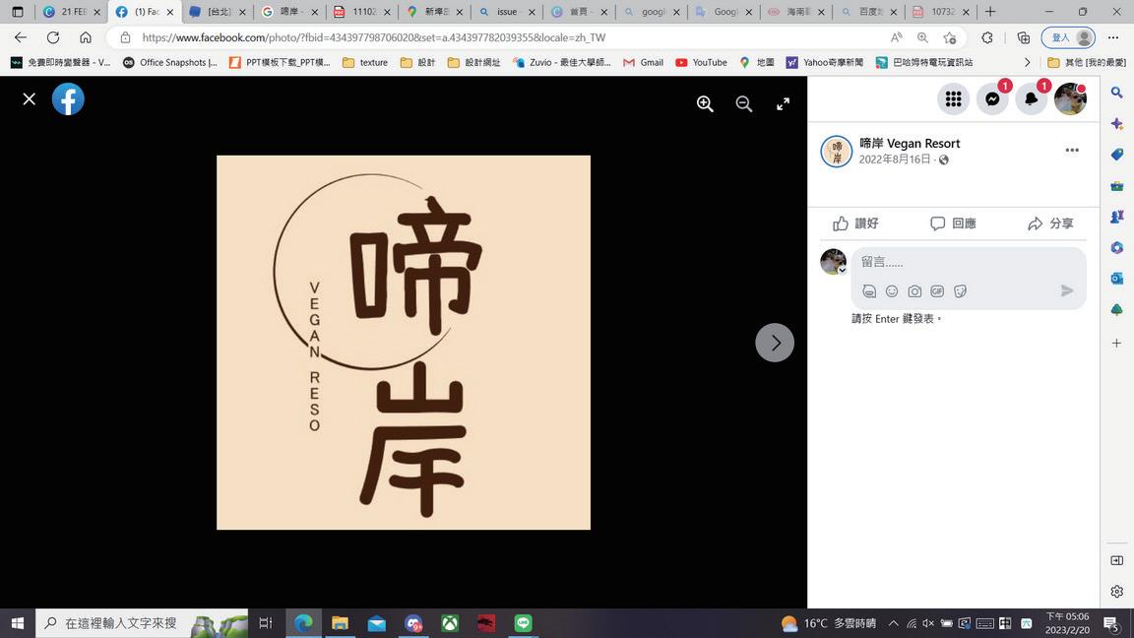Open the 設計網址 bookmarks folder
The image size is (1134, 638).
(x=473, y=62)
